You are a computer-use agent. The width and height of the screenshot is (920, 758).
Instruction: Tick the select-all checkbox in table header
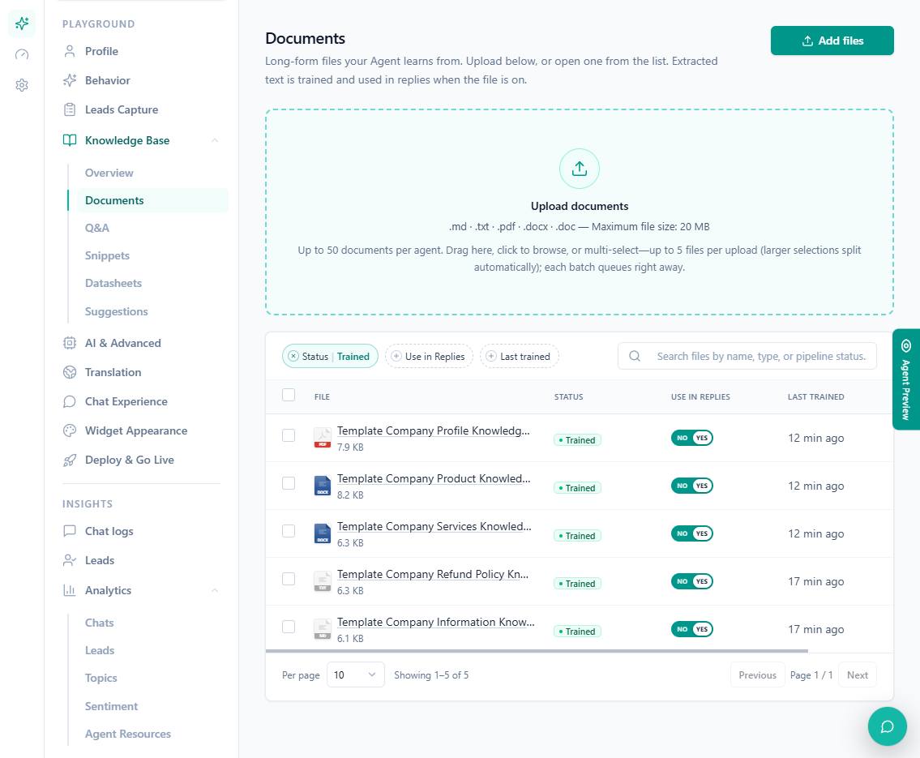[x=289, y=395]
